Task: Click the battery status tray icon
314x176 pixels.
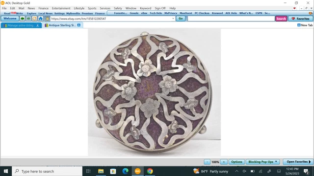Action: coord(253,171)
